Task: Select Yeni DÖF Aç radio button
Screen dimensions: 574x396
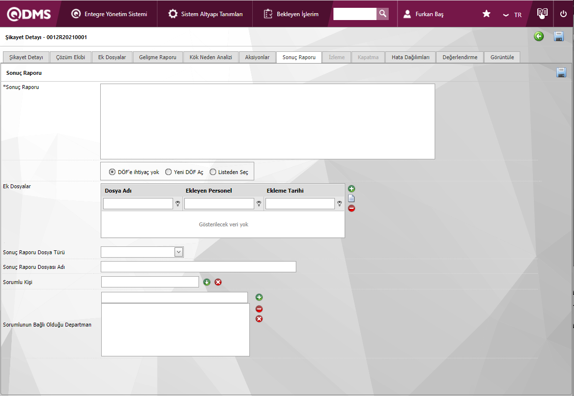Action: pyautogui.click(x=168, y=172)
